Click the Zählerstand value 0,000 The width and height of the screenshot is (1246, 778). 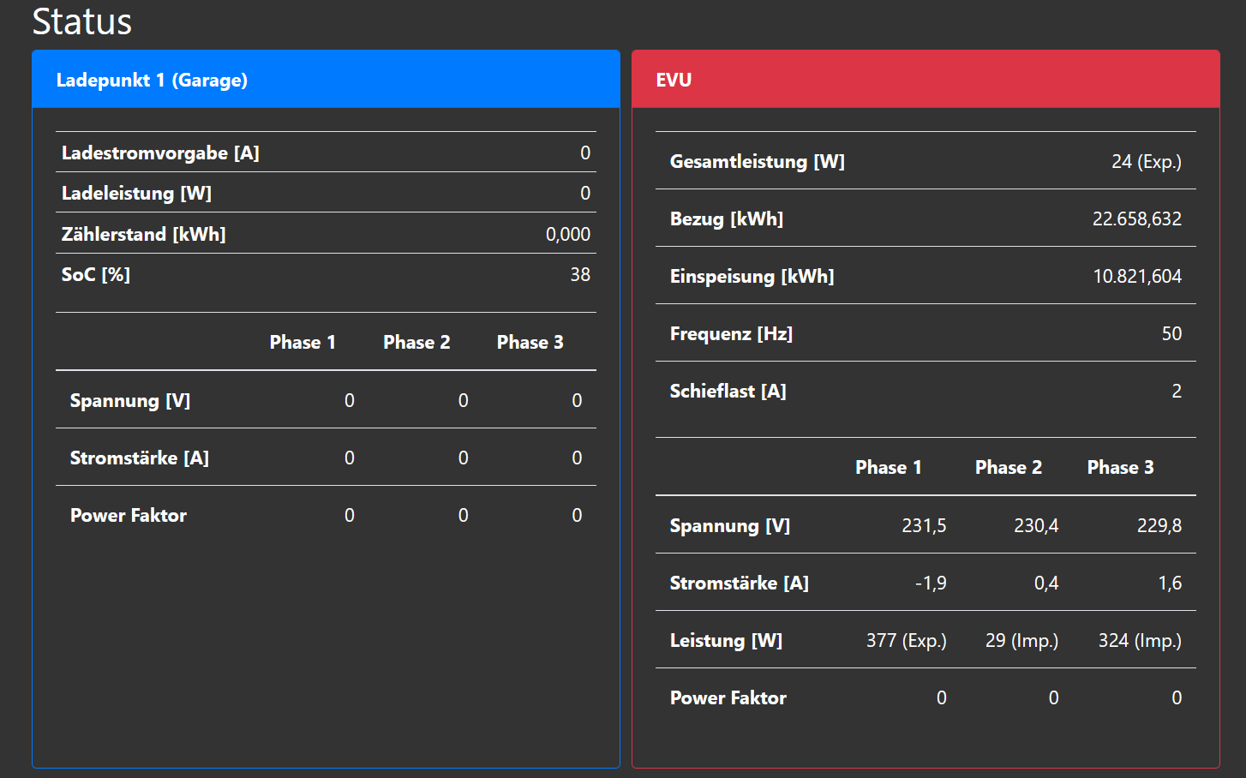click(568, 234)
